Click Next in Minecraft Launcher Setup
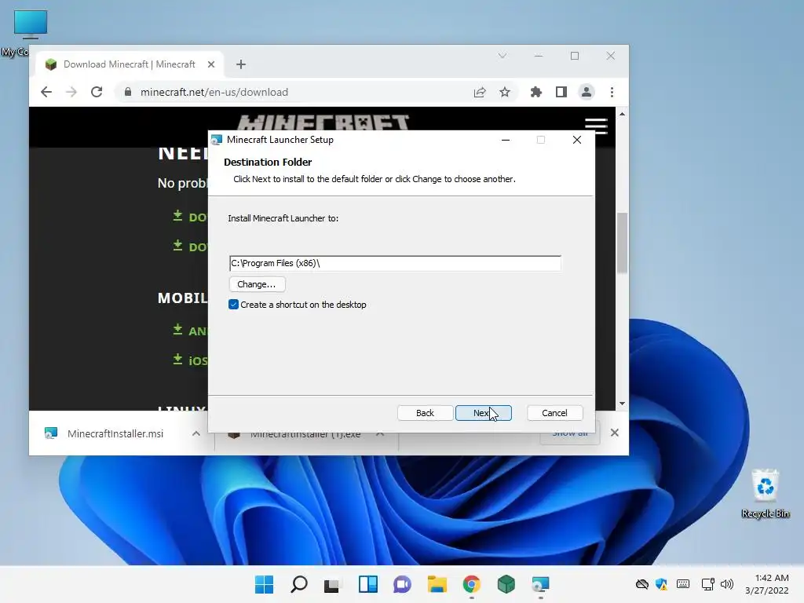 coord(483,413)
